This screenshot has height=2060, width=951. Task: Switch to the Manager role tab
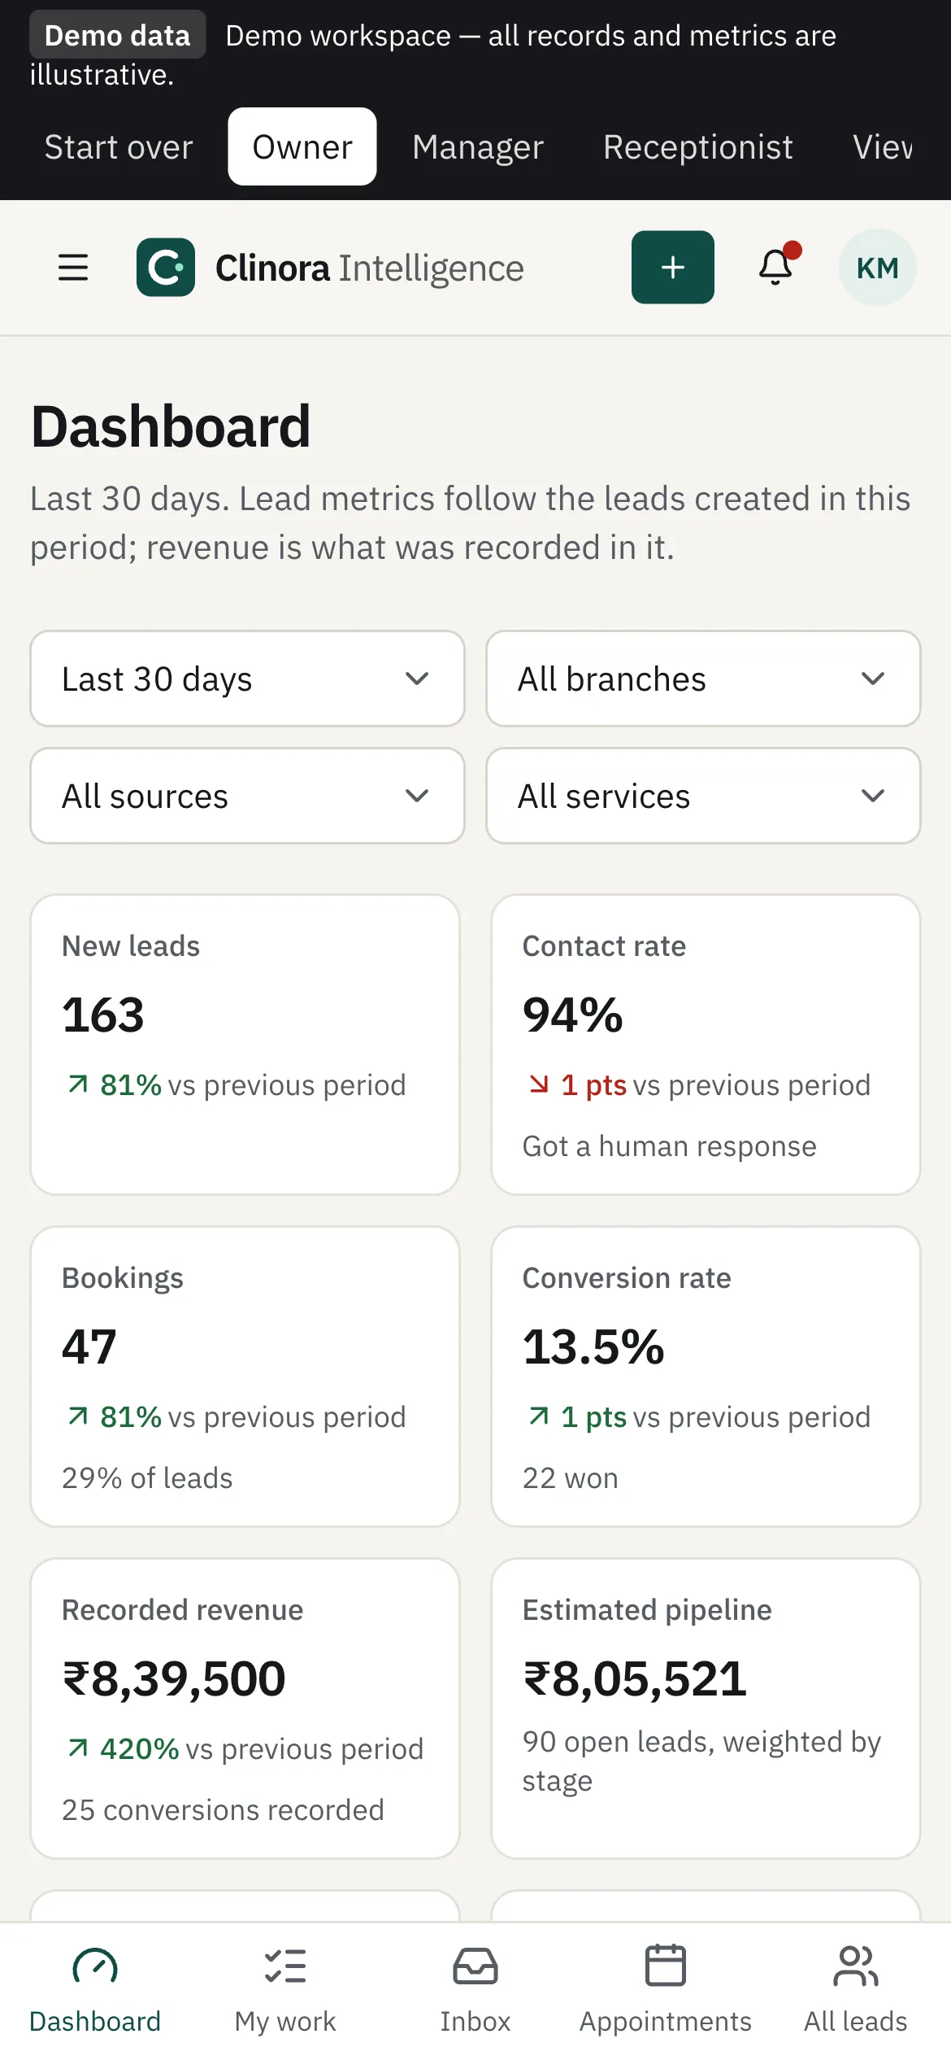coord(478,146)
